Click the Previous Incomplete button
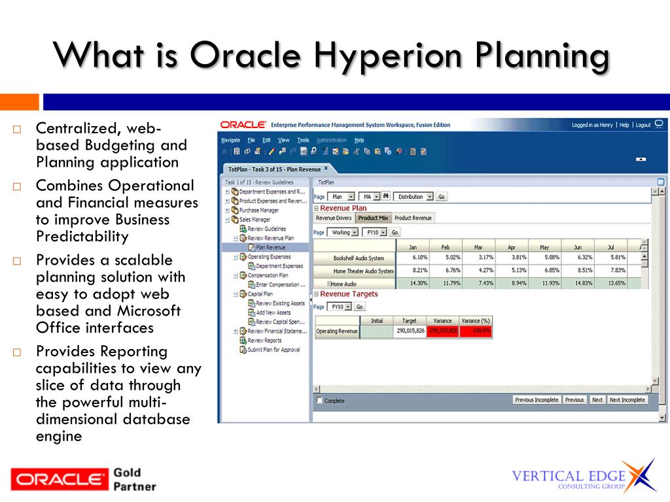 (x=537, y=400)
